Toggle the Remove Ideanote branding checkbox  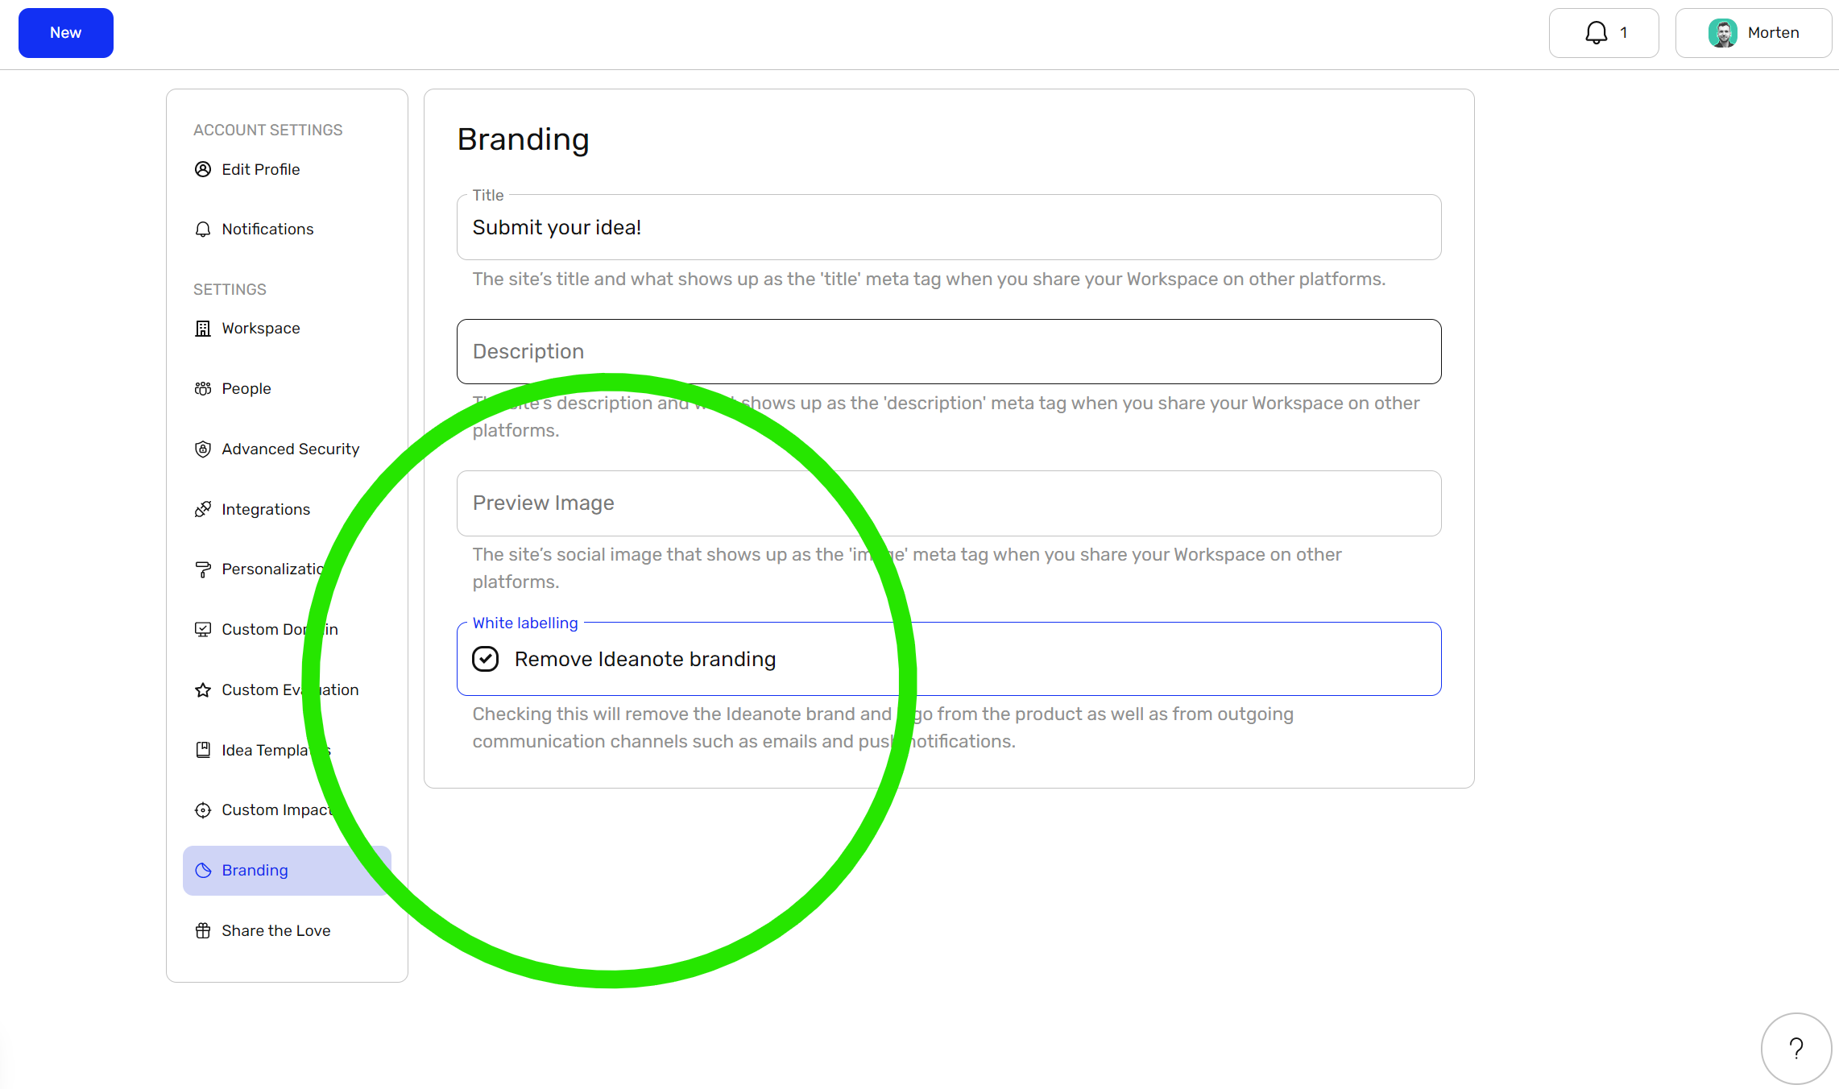point(485,659)
